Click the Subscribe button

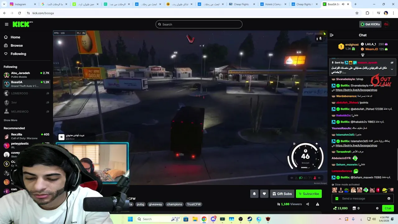(309, 194)
